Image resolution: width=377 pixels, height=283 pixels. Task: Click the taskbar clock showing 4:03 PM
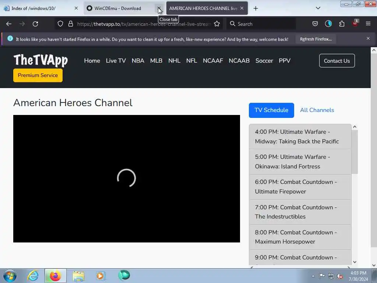point(358,276)
